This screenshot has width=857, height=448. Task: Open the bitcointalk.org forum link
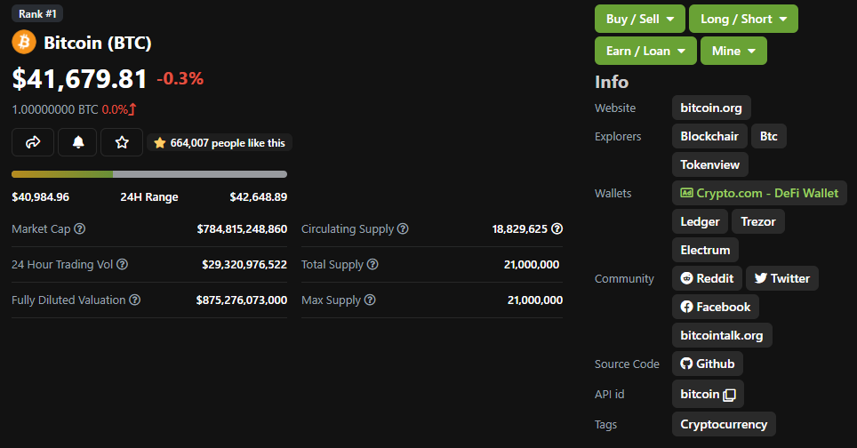coord(722,335)
